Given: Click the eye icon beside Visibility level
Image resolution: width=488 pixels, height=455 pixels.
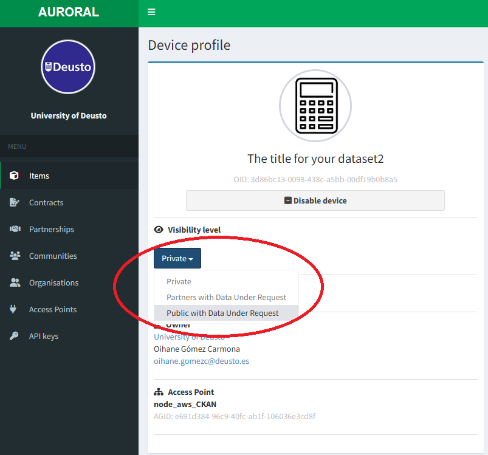Looking at the screenshot, I should [159, 230].
